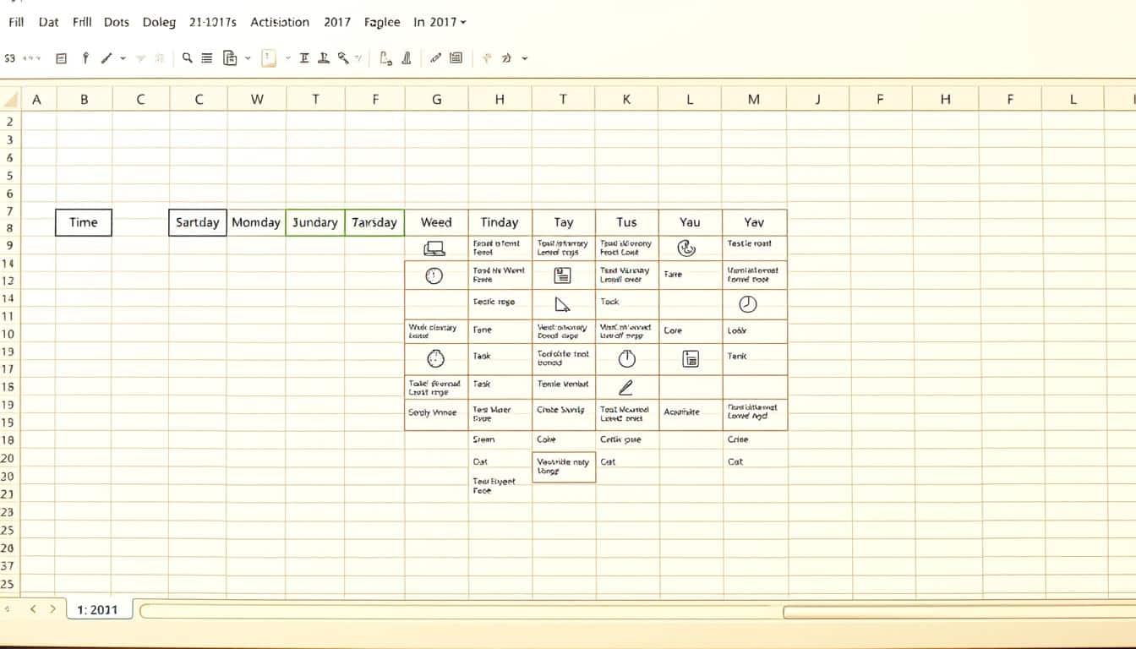Select the diagonal pen tool in toolbar

(106, 58)
